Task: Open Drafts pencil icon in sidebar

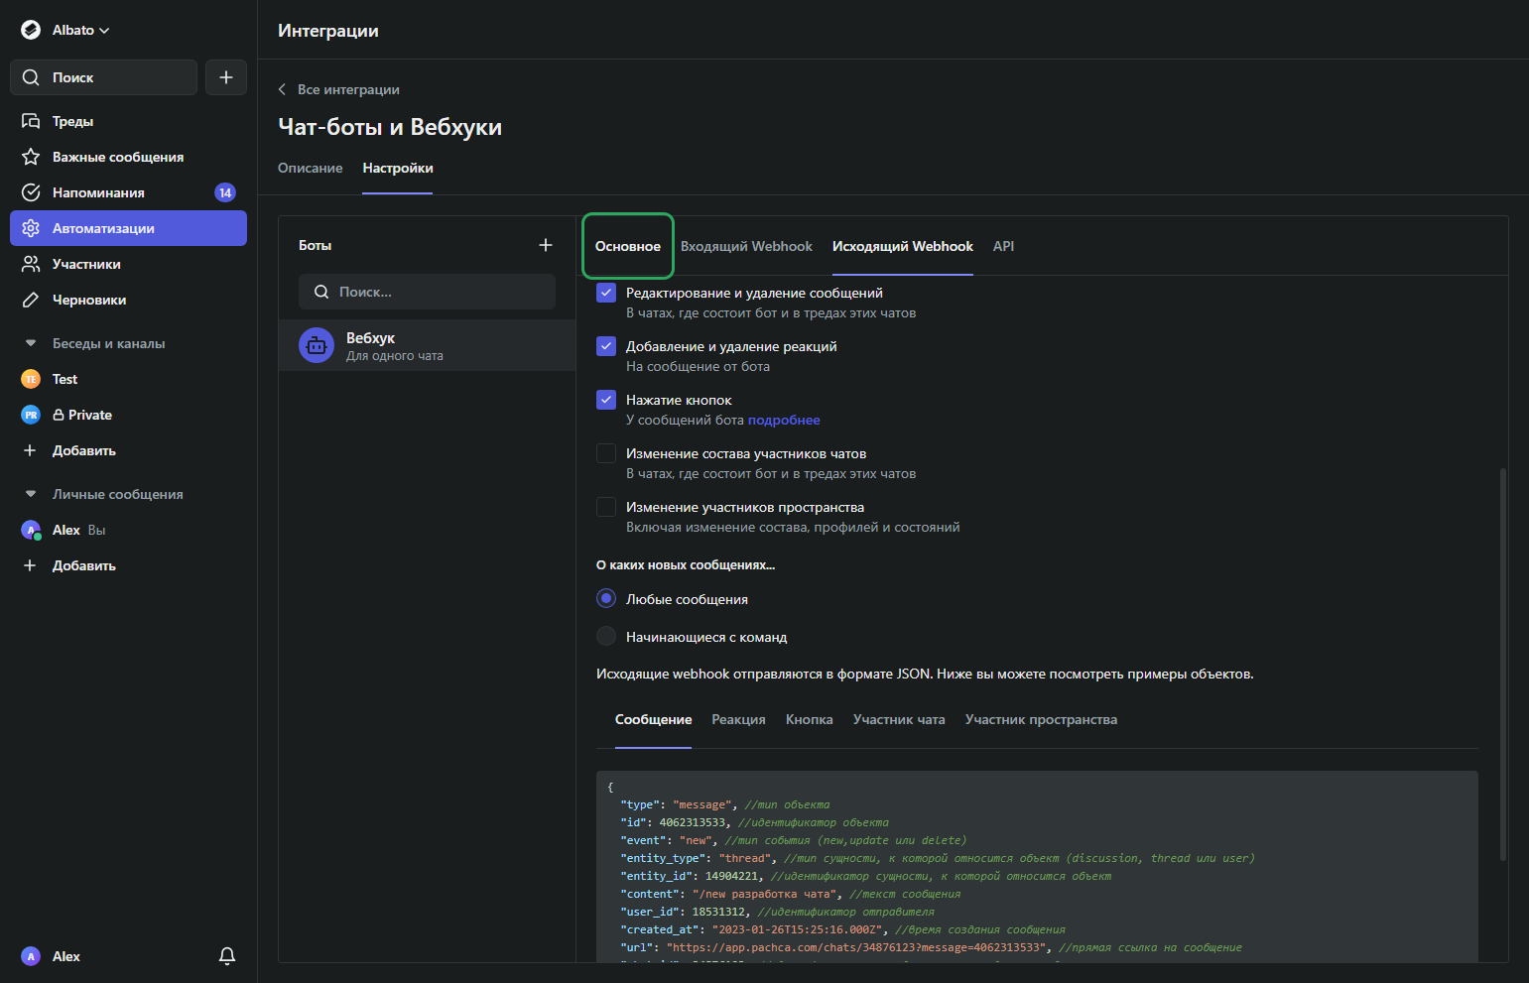Action: point(31,300)
